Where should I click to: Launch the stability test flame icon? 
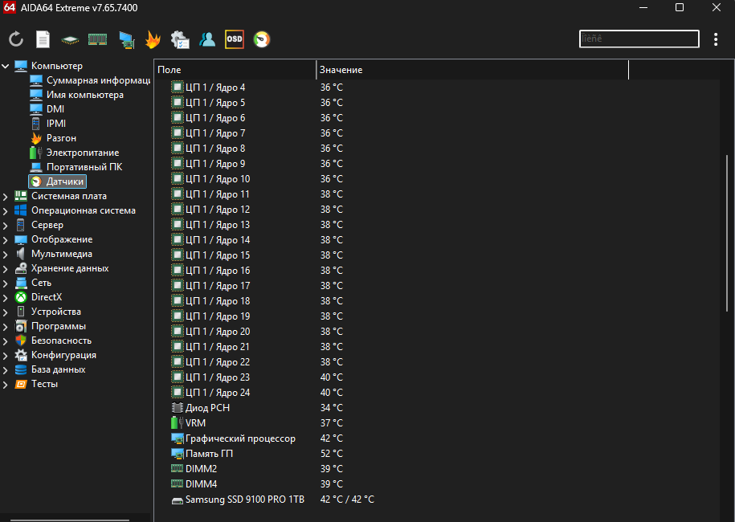coord(153,39)
